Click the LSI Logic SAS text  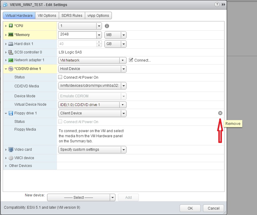click(x=70, y=52)
